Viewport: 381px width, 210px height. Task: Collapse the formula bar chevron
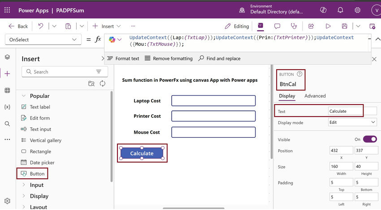point(378,39)
